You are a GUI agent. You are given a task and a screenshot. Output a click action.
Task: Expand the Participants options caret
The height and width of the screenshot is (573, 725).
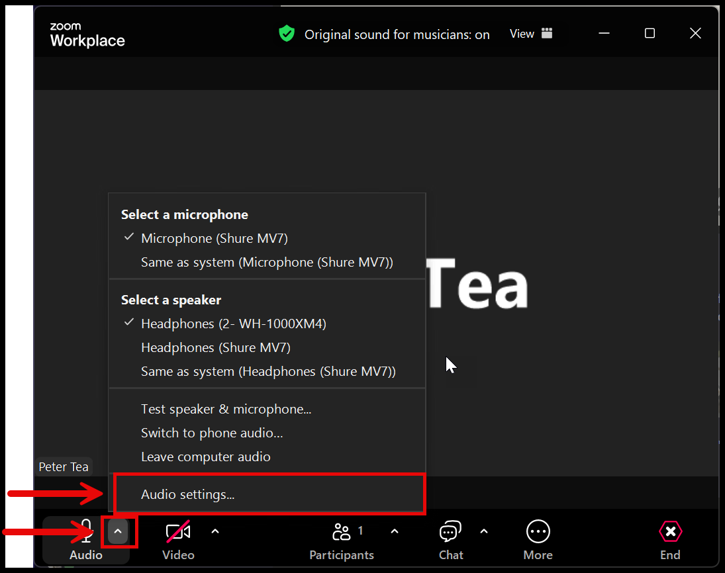[395, 531]
